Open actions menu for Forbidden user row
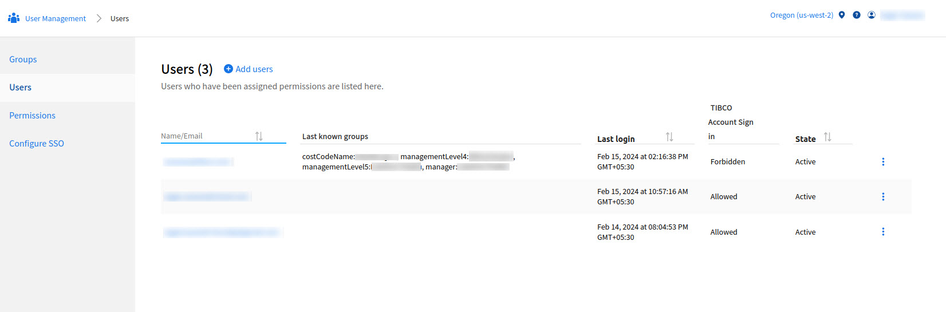The height and width of the screenshot is (312, 946). pyautogui.click(x=883, y=162)
